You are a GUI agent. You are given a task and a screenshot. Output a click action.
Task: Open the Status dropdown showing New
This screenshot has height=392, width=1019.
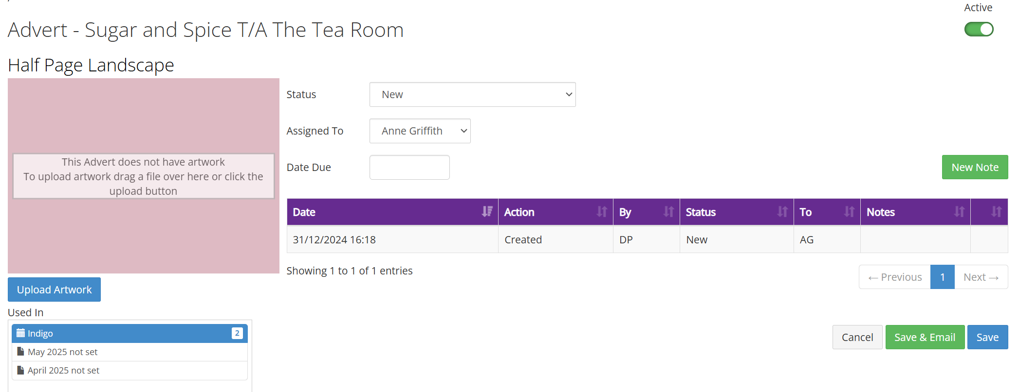pyautogui.click(x=472, y=94)
